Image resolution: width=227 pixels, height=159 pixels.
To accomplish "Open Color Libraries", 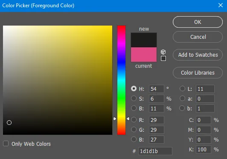I will click(198, 72).
